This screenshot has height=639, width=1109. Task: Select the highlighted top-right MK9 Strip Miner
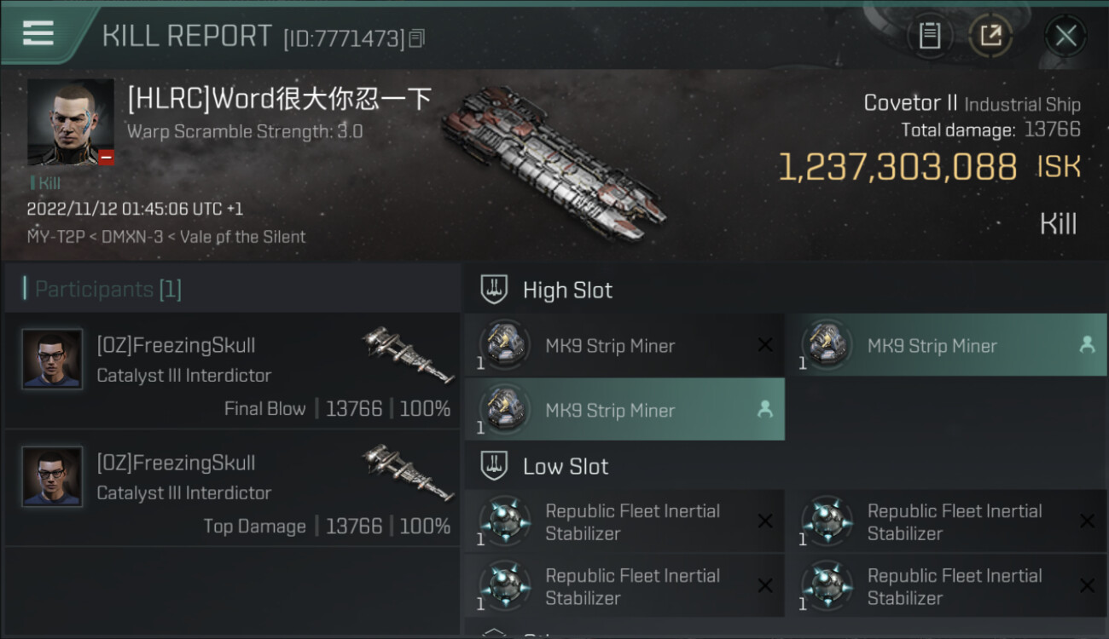click(x=946, y=345)
